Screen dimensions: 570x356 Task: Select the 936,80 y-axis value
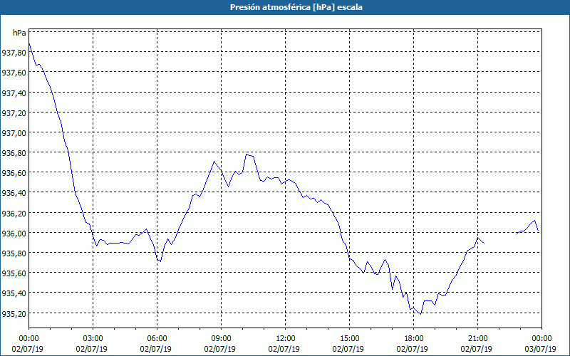(14, 153)
